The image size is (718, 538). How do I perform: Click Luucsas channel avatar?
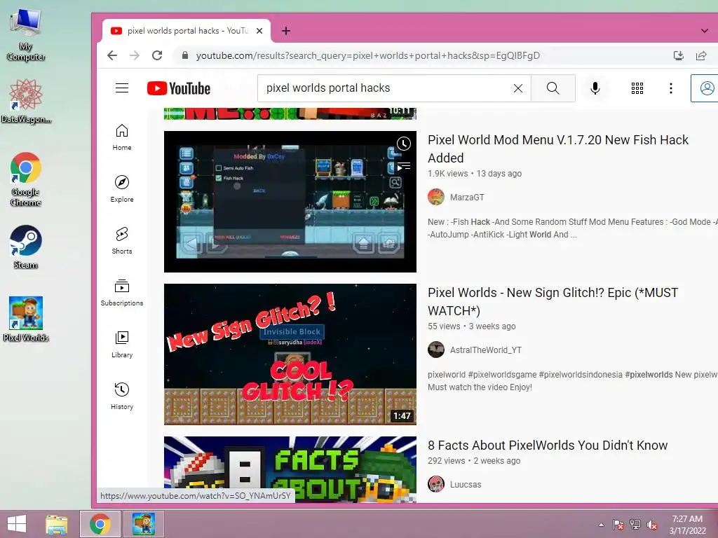coord(436,484)
